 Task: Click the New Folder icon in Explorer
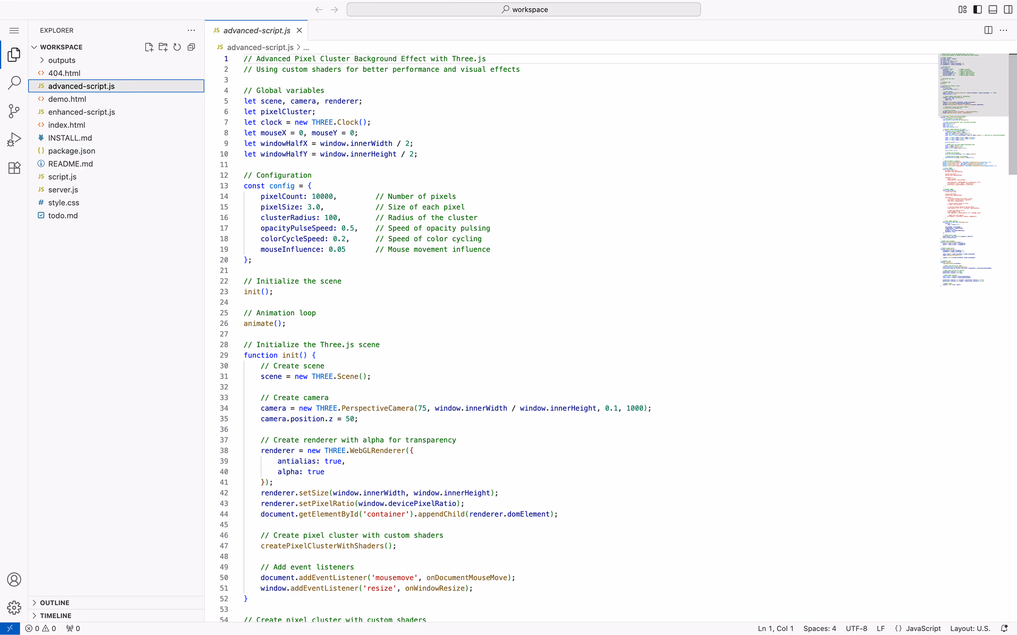(x=163, y=47)
